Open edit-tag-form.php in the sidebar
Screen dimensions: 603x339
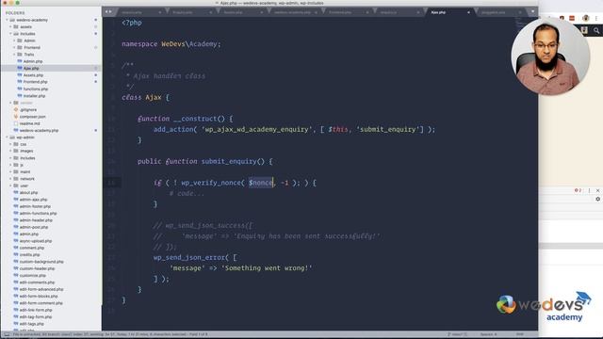(36, 317)
